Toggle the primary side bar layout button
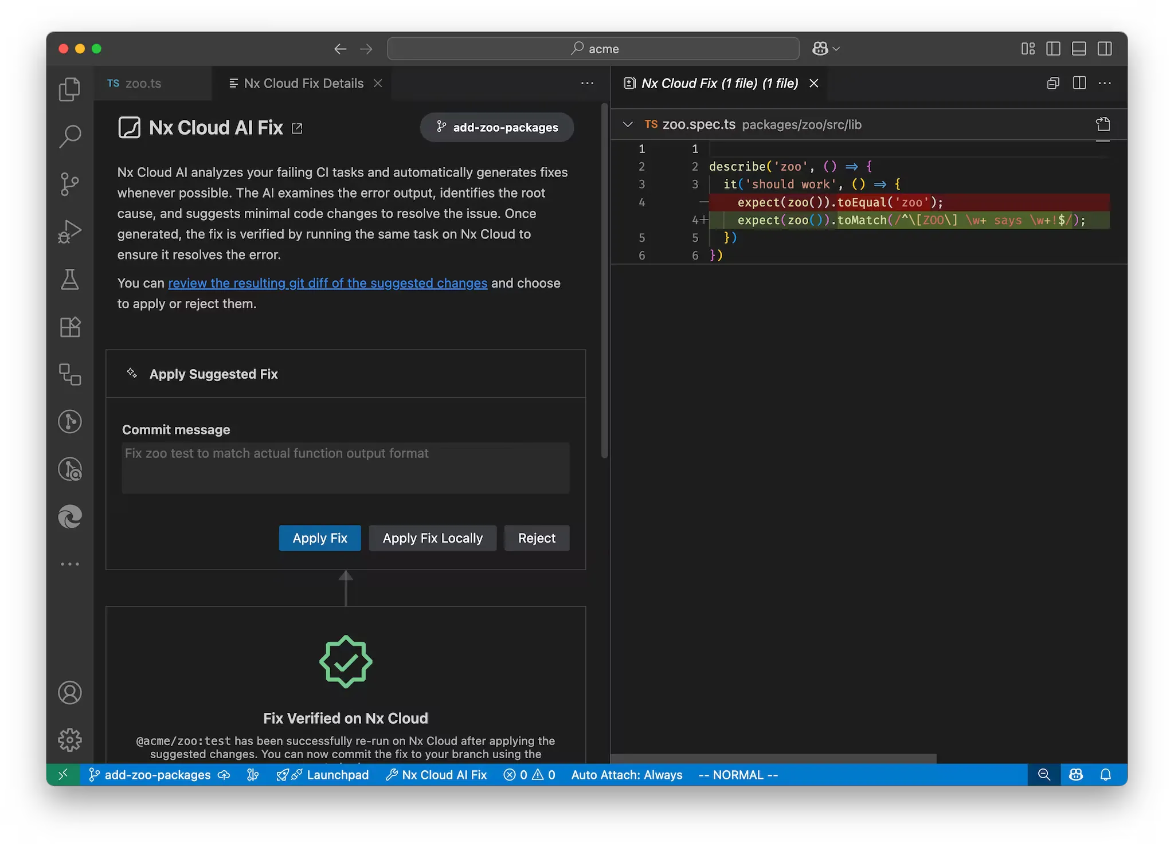Screen dimensions: 1174x847 [1053, 49]
